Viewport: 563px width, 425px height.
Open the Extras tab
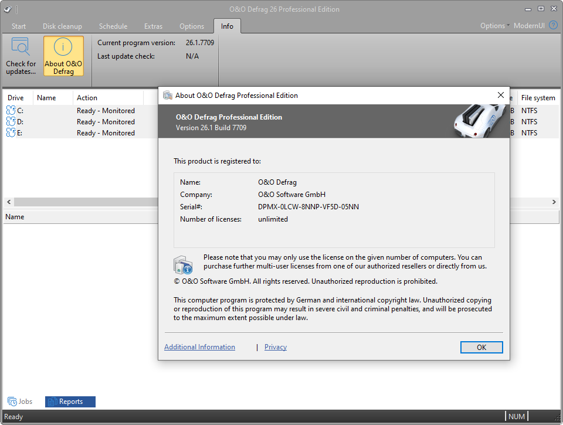click(x=153, y=26)
